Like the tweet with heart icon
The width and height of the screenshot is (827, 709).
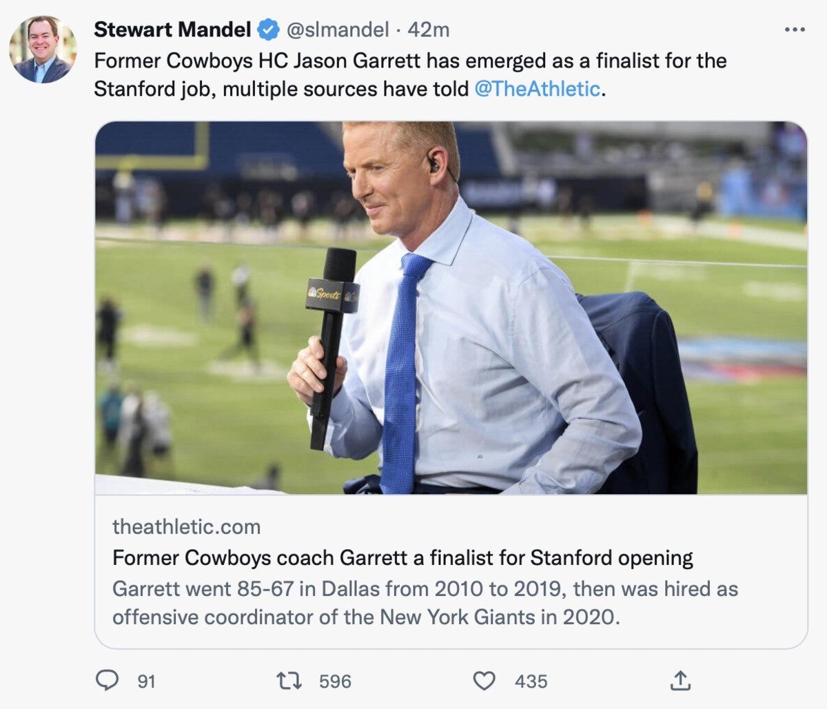(x=484, y=681)
